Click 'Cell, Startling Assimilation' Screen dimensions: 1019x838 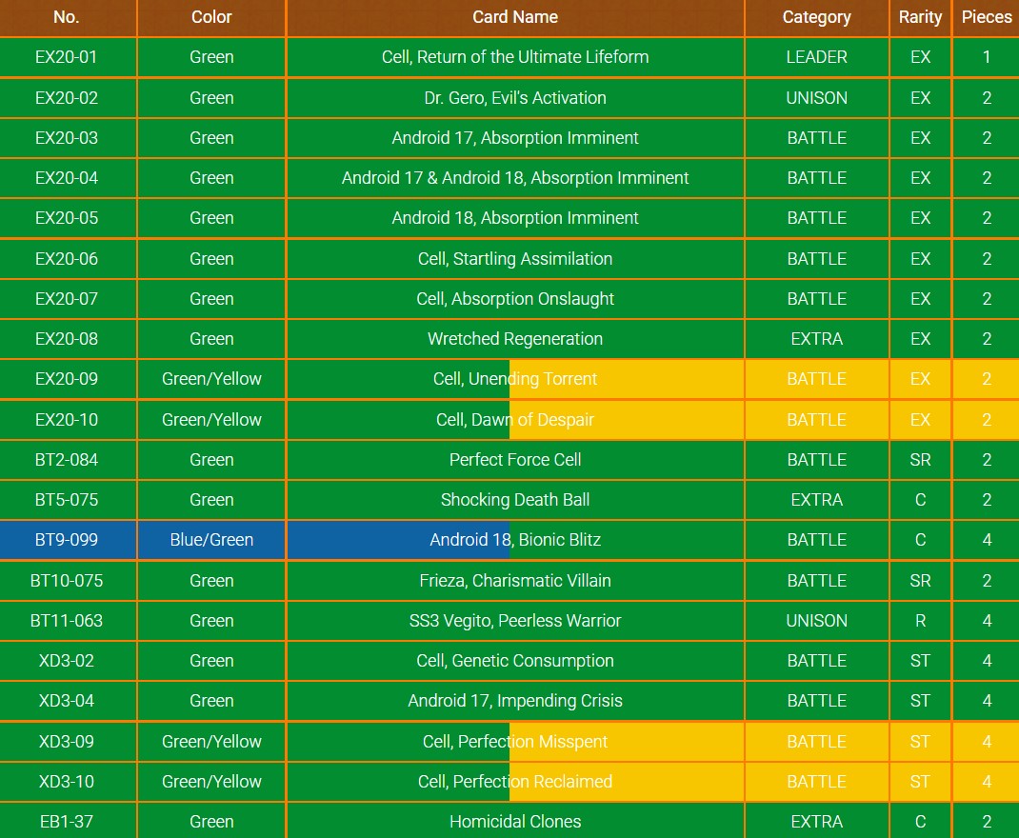tap(514, 259)
